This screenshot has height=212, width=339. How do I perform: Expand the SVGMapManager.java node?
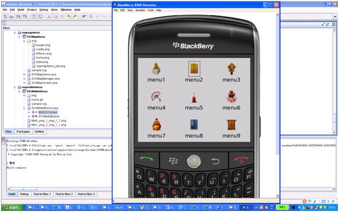coord(24,79)
